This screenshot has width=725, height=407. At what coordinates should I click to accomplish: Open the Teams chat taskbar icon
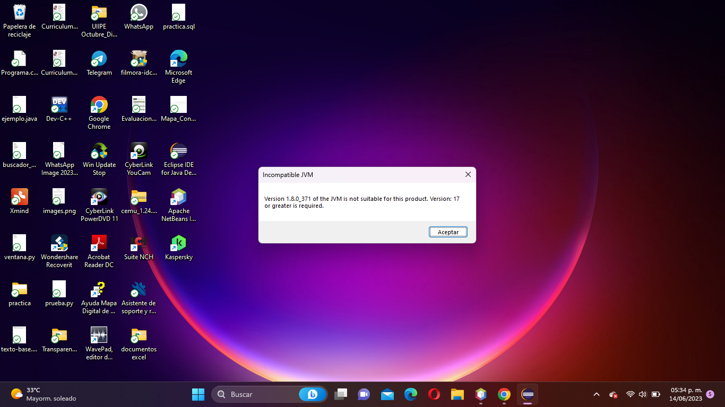(364, 394)
